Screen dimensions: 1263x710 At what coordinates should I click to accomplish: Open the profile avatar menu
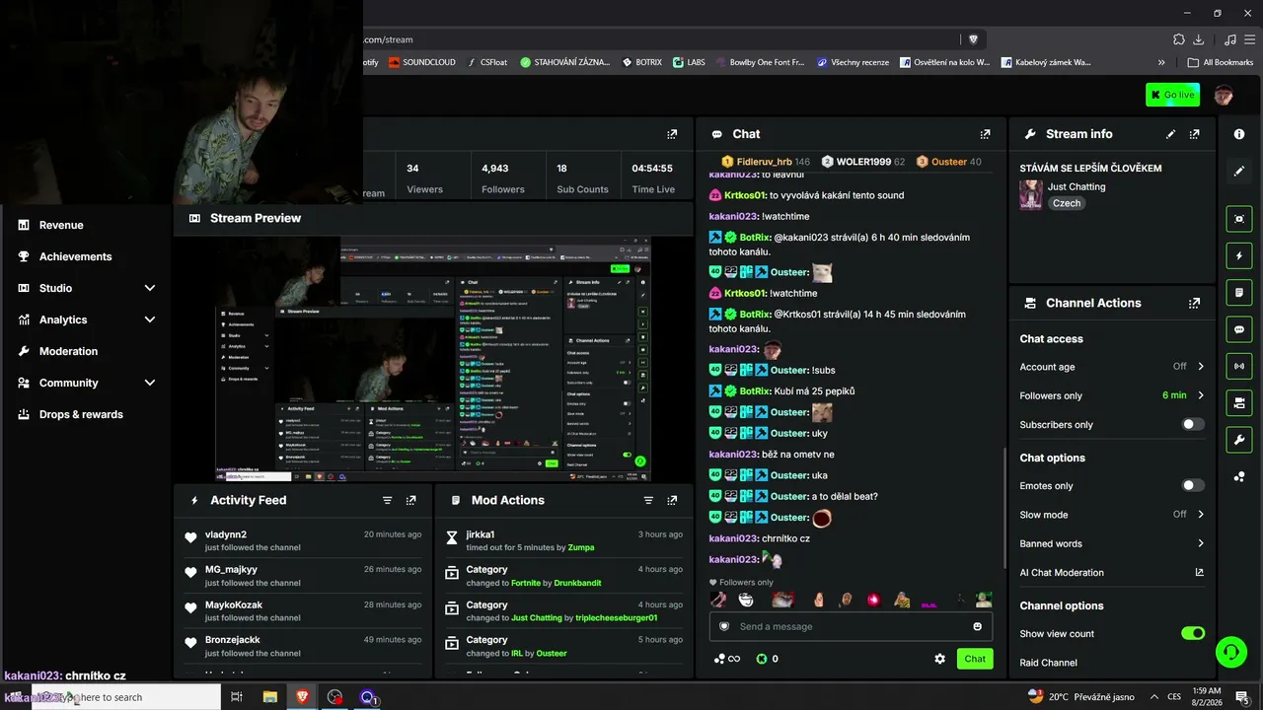[x=1224, y=95]
